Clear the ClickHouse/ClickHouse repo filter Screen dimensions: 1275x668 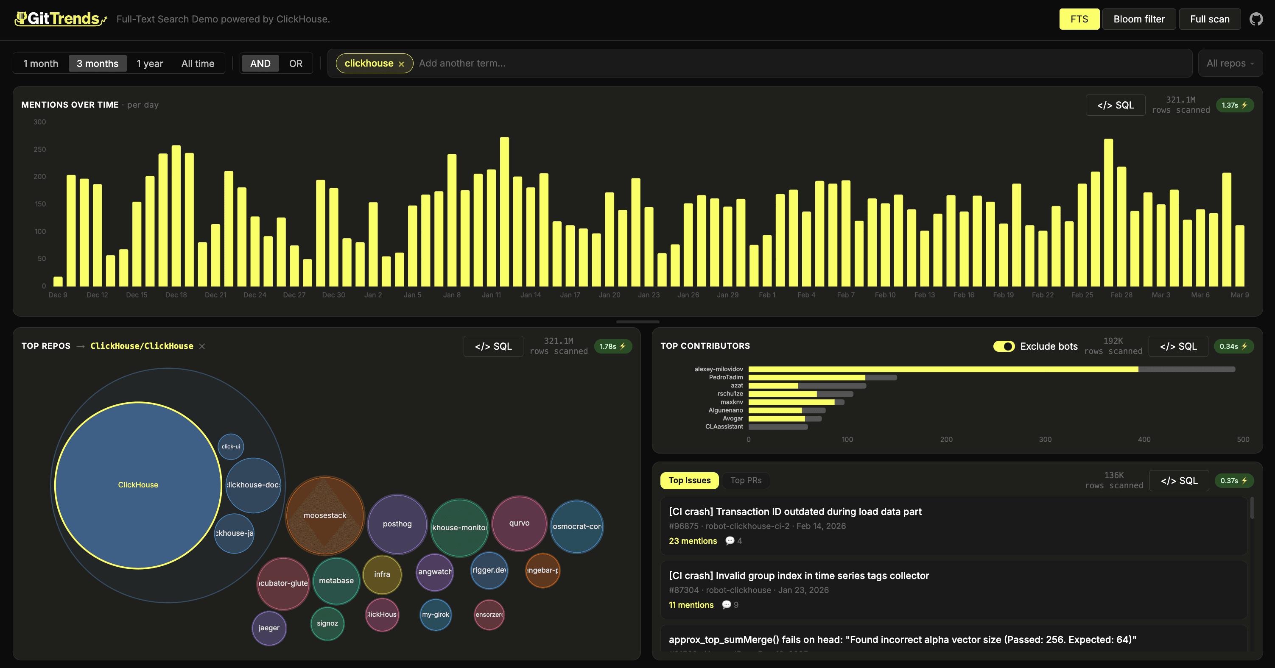click(202, 346)
